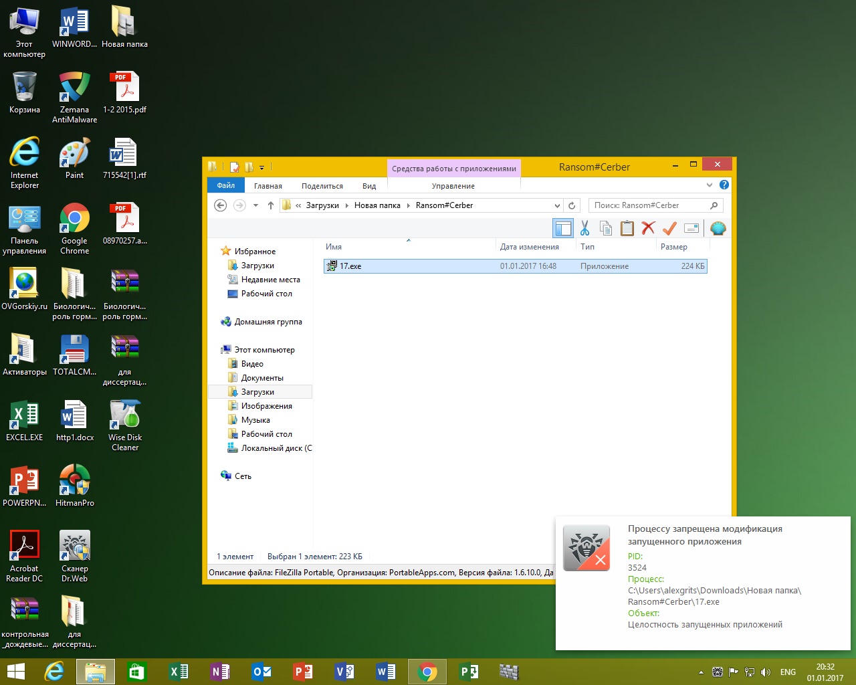Expand the address bar history dropdown
The height and width of the screenshot is (685, 856).
[557, 206]
